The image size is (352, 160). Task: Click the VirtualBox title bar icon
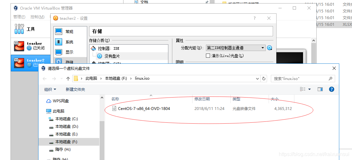tap(16, 8)
